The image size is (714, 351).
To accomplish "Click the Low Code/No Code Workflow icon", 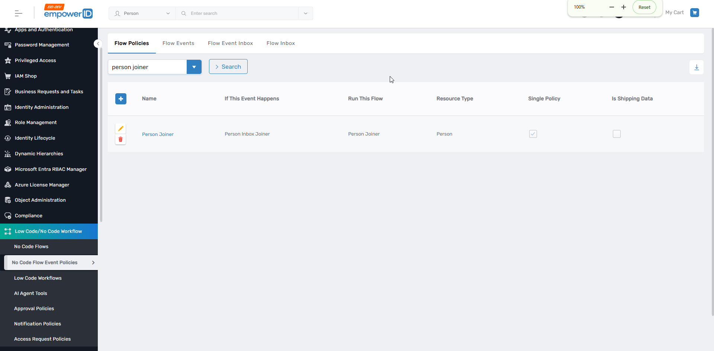I will (x=8, y=231).
